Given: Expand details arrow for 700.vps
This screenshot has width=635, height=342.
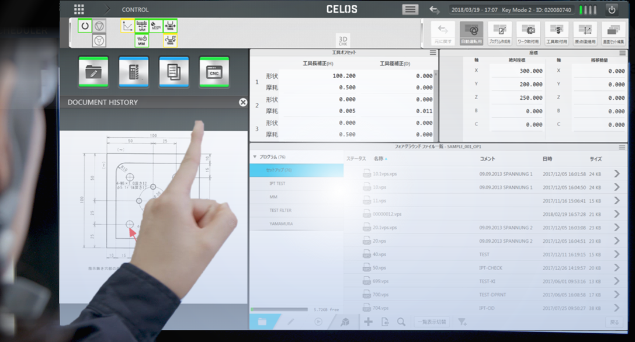Looking at the screenshot, I should pyautogui.click(x=617, y=294).
